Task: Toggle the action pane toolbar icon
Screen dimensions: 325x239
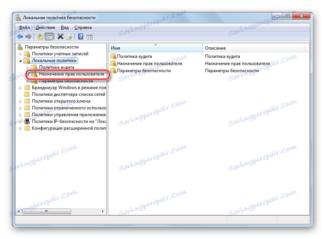Action: (89, 37)
